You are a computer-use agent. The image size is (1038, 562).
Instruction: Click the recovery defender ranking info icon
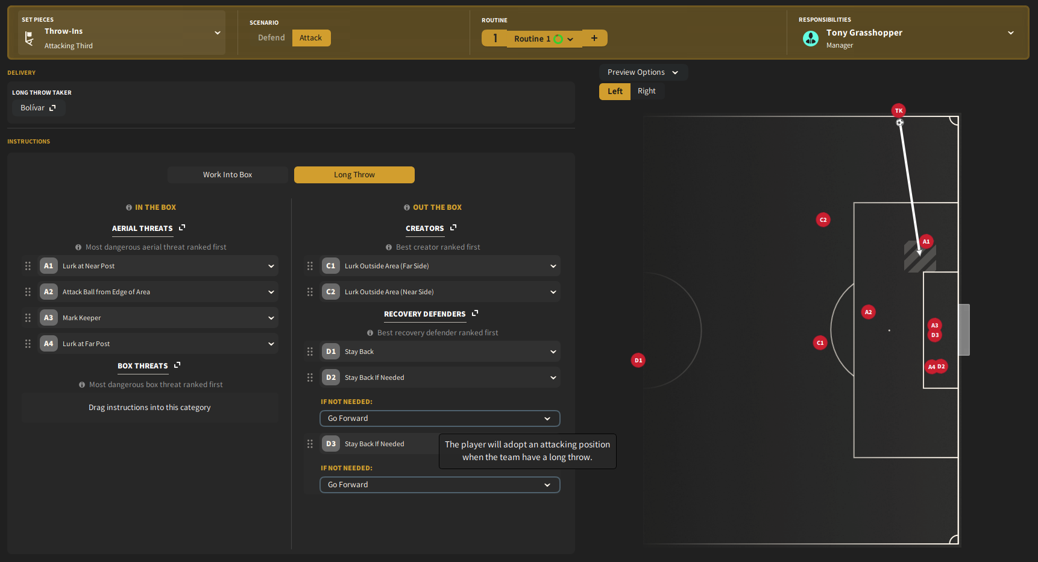370,333
